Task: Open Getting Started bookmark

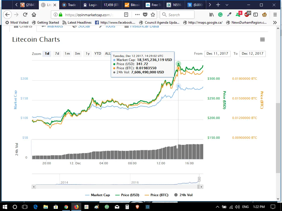Action: point(45,23)
